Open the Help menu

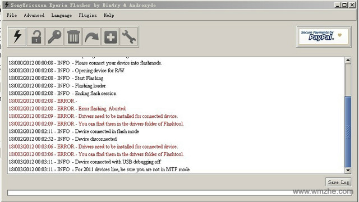click(x=109, y=15)
